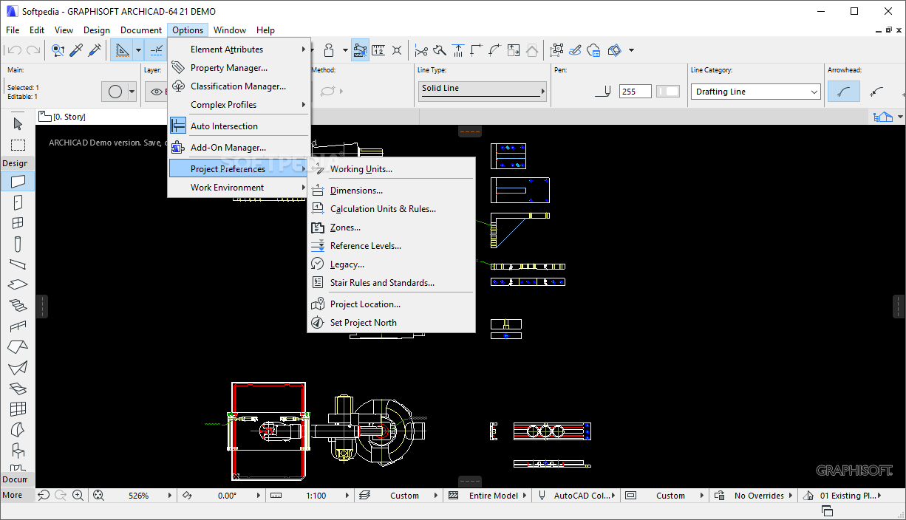Image resolution: width=906 pixels, height=520 pixels.
Task: Select the Morph tool
Action: [18, 429]
